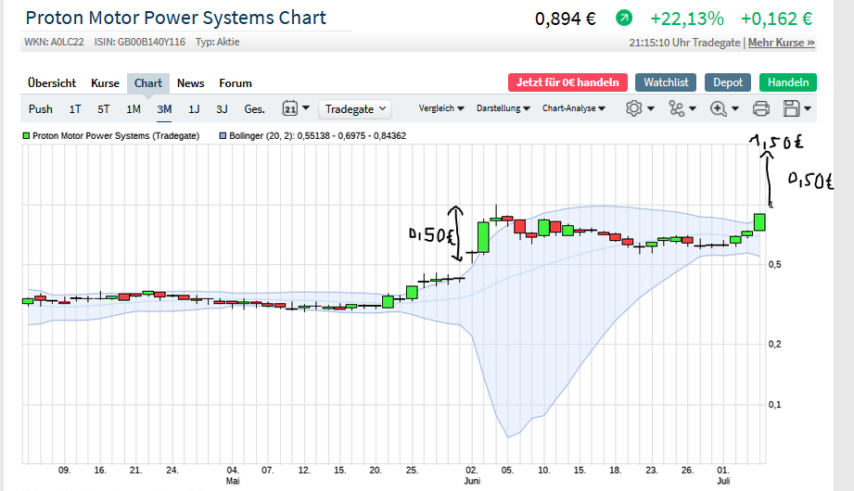Open the calendar date range icon
The height and width of the screenshot is (491, 854).
[x=289, y=108]
